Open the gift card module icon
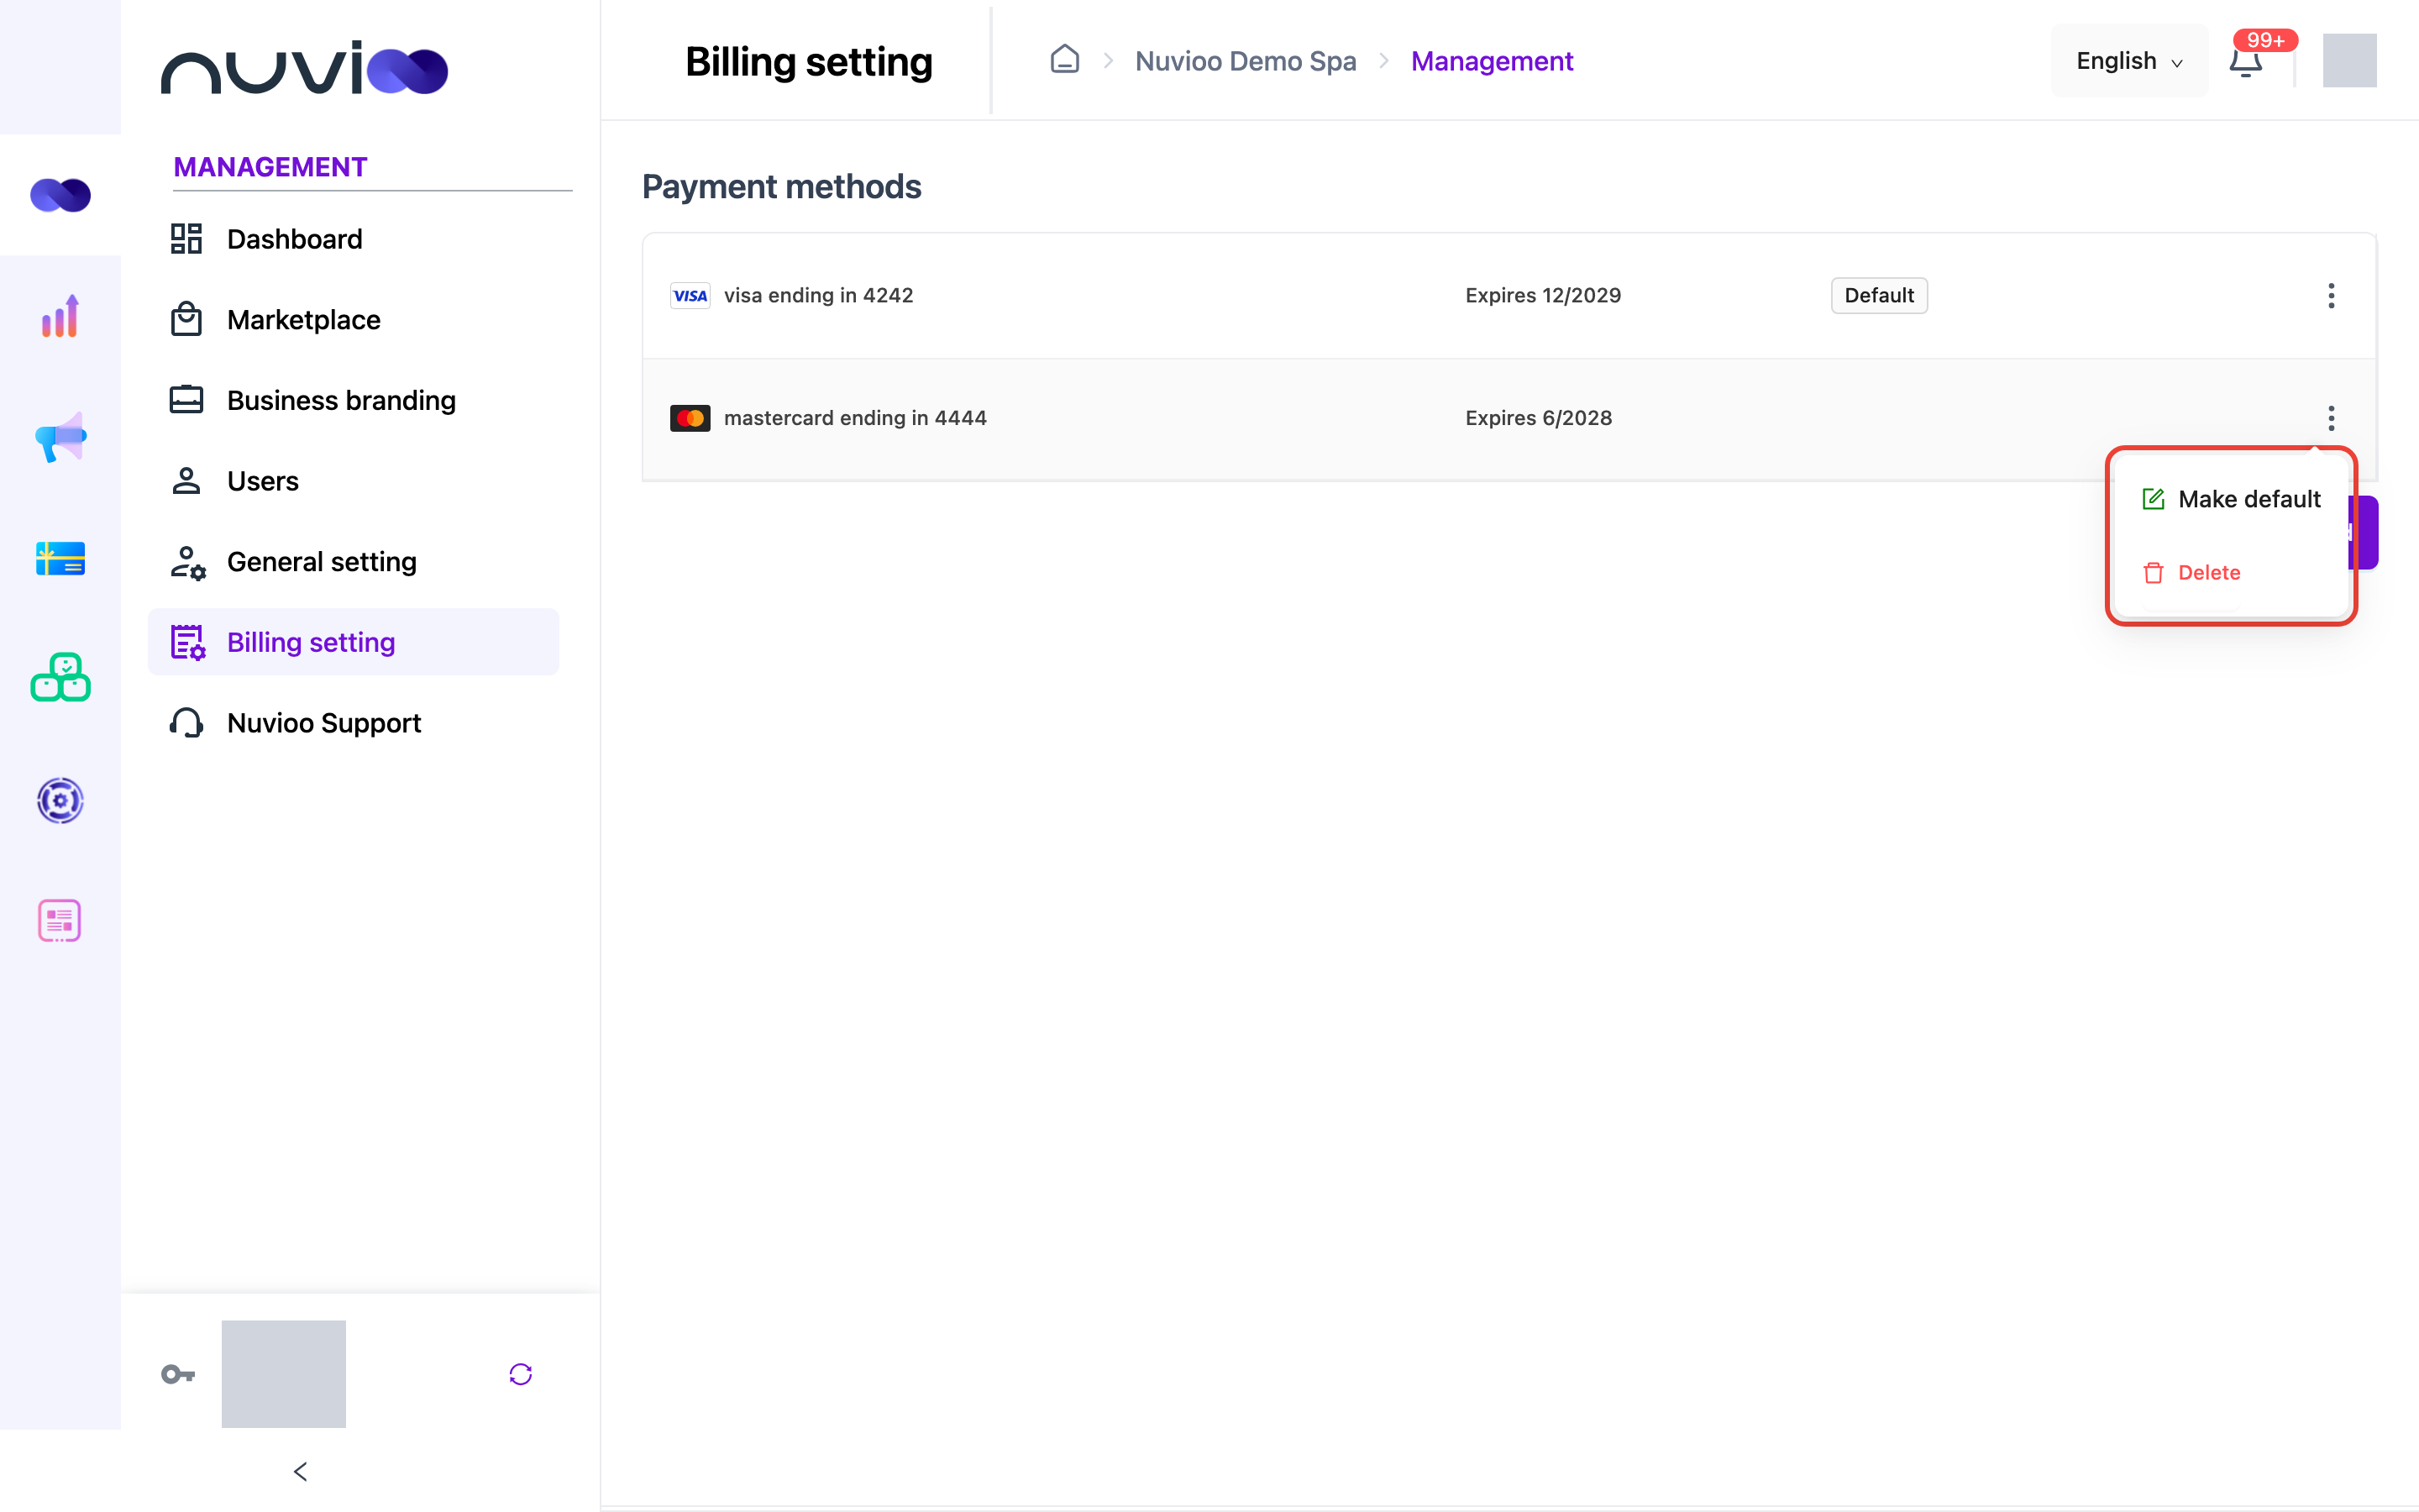 (x=60, y=558)
